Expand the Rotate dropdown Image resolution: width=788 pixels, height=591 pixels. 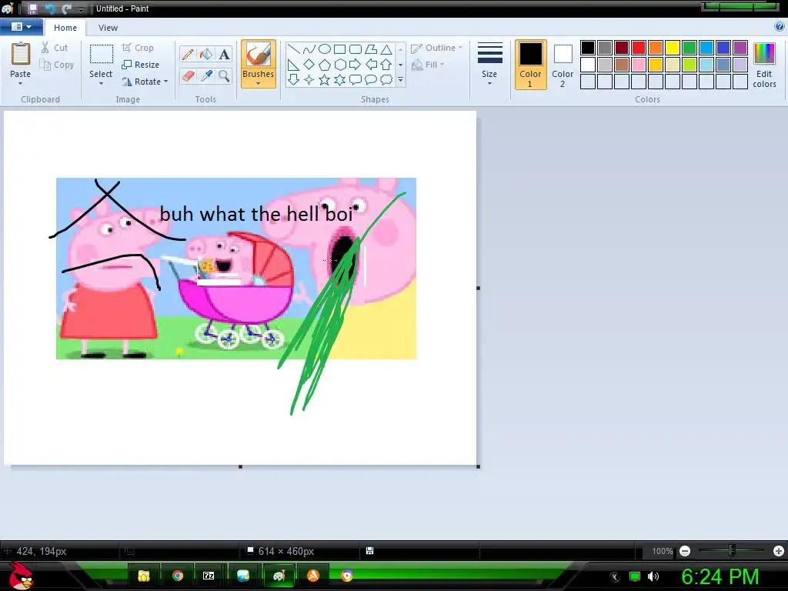click(x=166, y=82)
